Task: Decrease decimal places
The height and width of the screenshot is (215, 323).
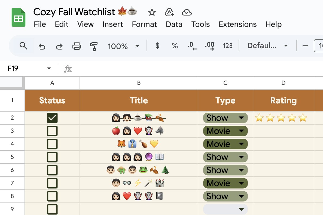Action: point(192,46)
